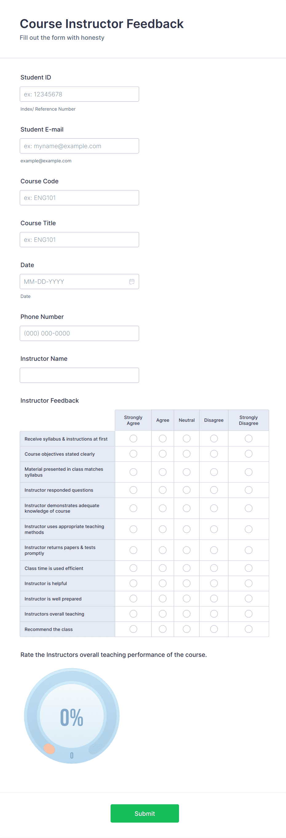Select Strongly Agree for recommending the class

click(x=133, y=629)
